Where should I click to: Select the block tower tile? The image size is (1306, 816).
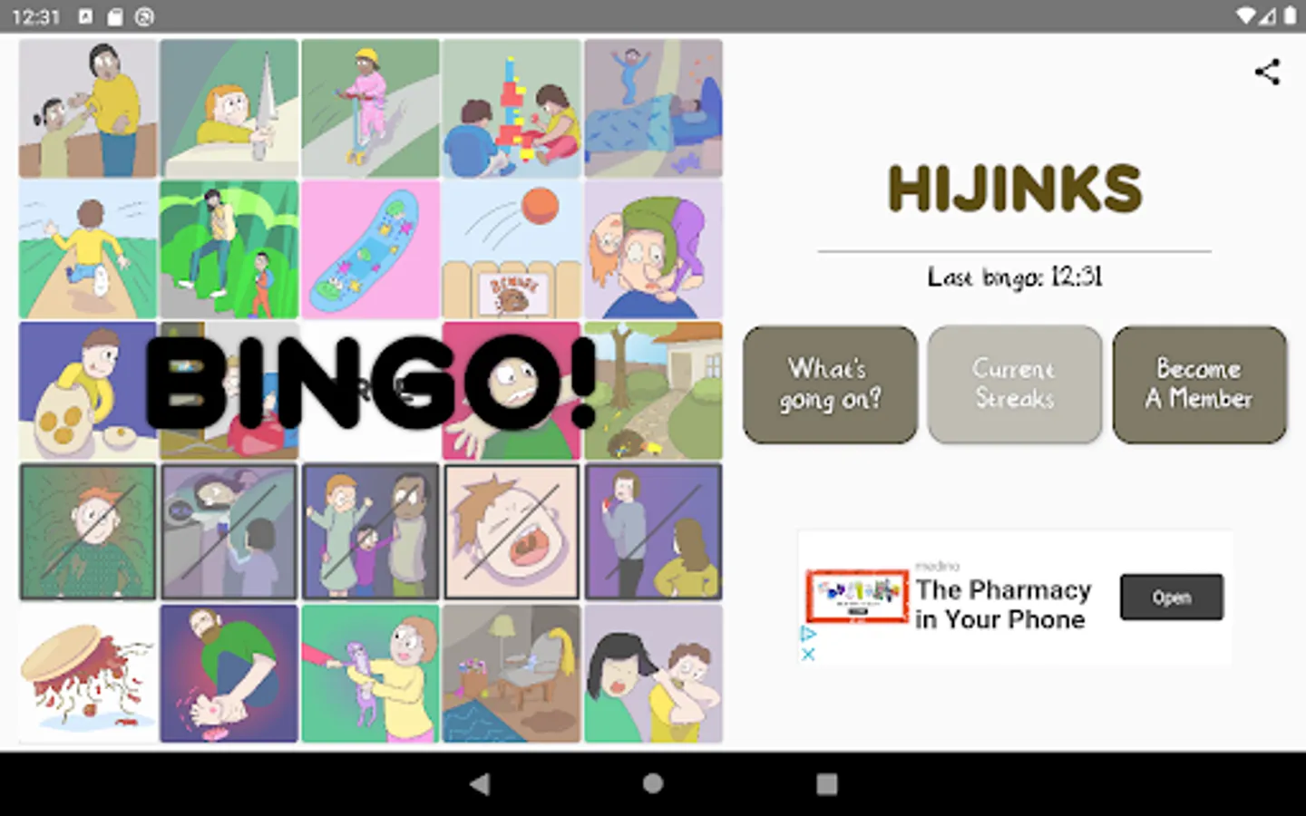pyautogui.click(x=512, y=108)
